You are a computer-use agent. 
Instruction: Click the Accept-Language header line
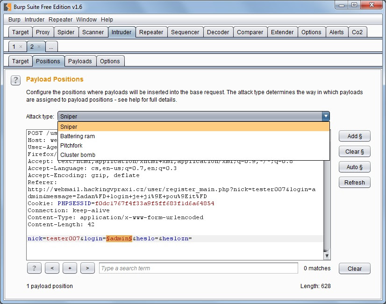[102, 168]
